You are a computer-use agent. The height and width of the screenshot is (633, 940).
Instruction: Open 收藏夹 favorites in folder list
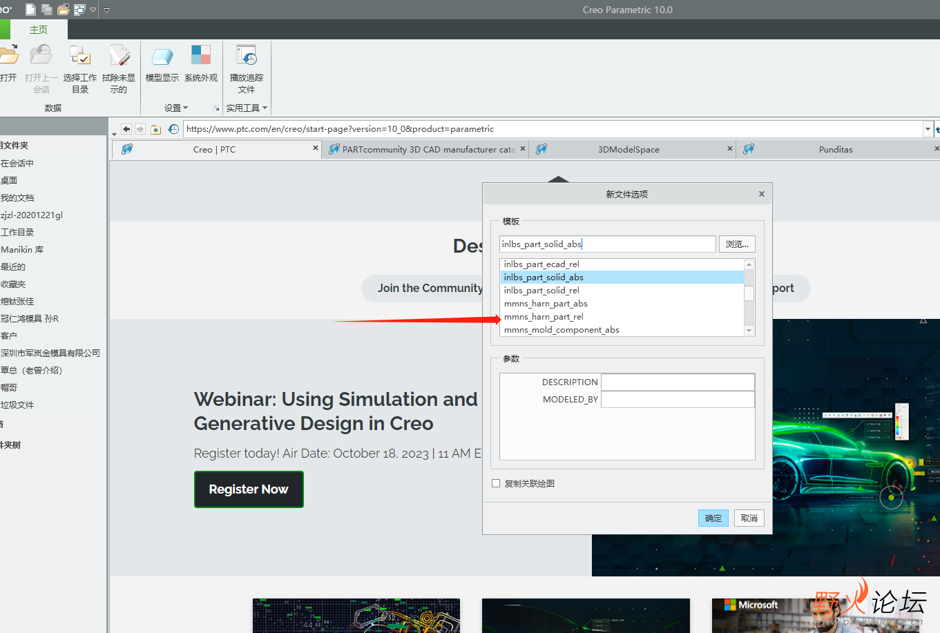(x=13, y=284)
